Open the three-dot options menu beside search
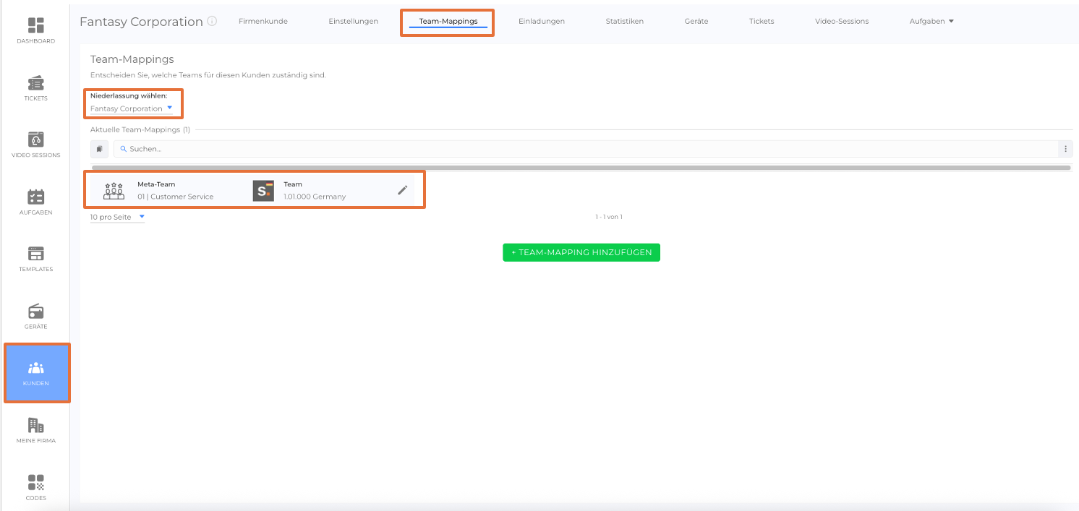The width and height of the screenshot is (1079, 511). [x=1065, y=149]
